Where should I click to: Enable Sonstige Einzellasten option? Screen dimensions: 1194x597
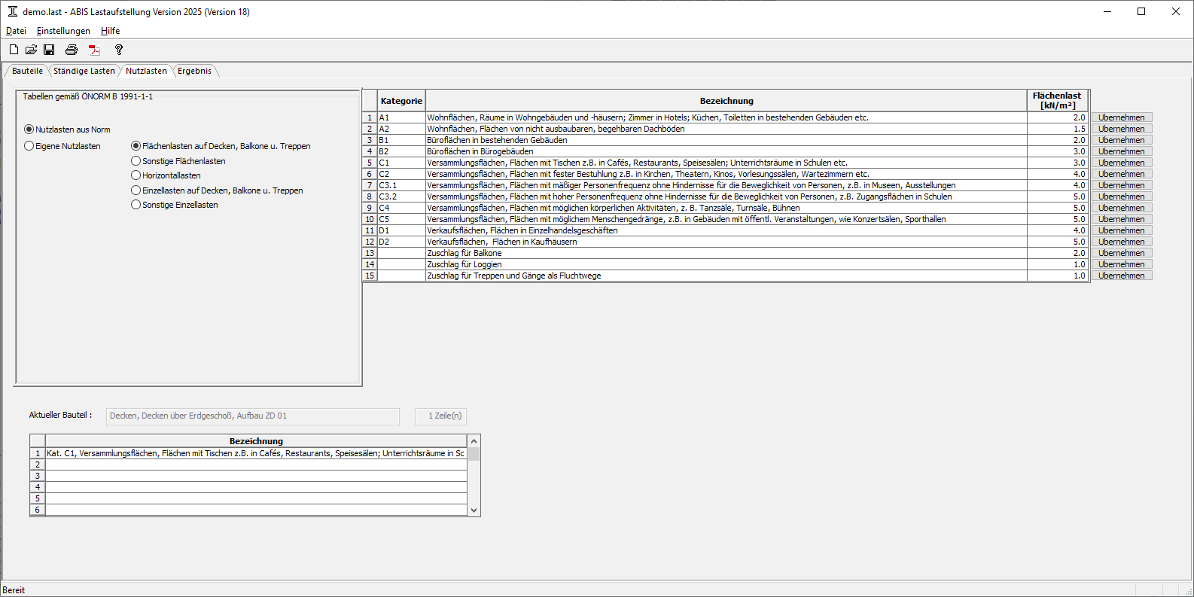136,205
